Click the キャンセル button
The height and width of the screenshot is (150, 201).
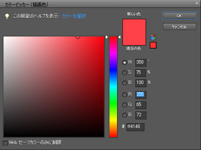[x=179, y=27]
